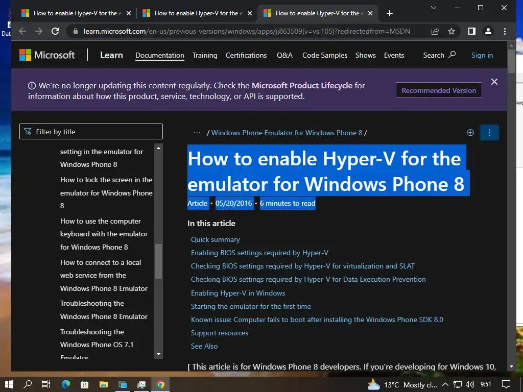Image resolution: width=523 pixels, height=392 pixels.
Task: Open Shows in the top navigation
Action: coord(366,55)
